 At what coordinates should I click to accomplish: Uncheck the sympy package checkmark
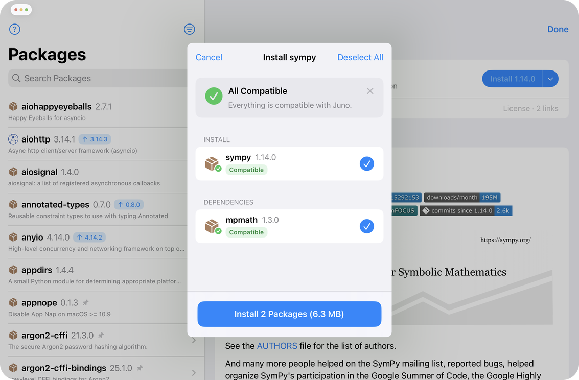click(x=367, y=164)
